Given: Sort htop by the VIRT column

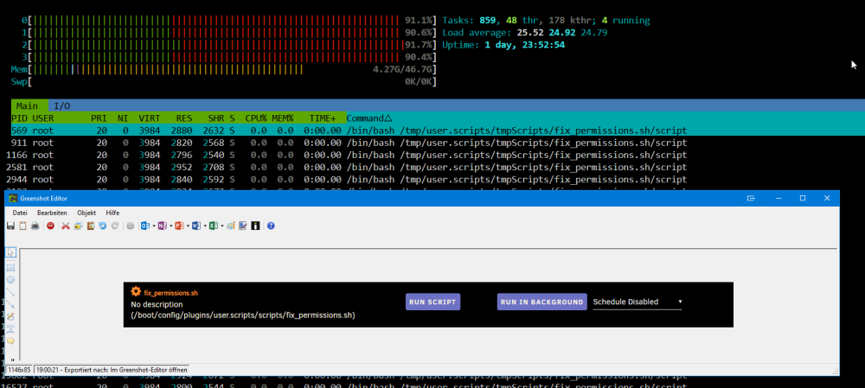Looking at the screenshot, I should 150,118.
